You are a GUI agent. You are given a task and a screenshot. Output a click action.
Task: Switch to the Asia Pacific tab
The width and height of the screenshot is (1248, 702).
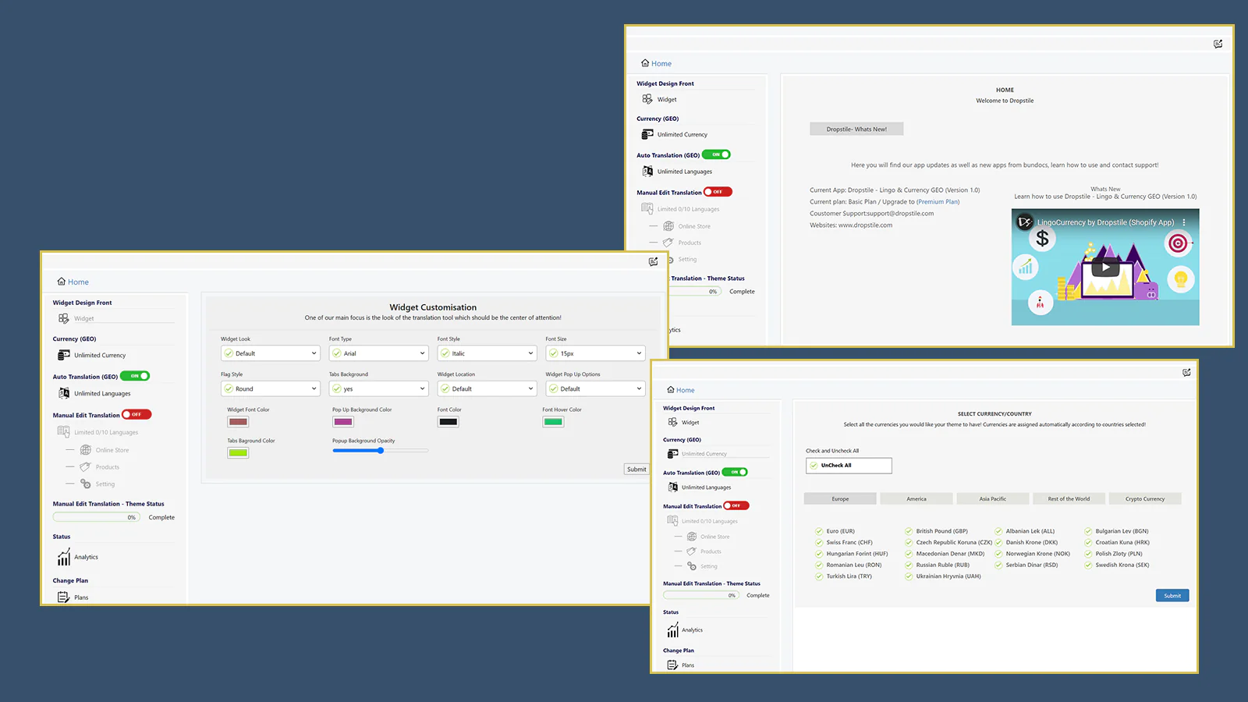(992, 498)
